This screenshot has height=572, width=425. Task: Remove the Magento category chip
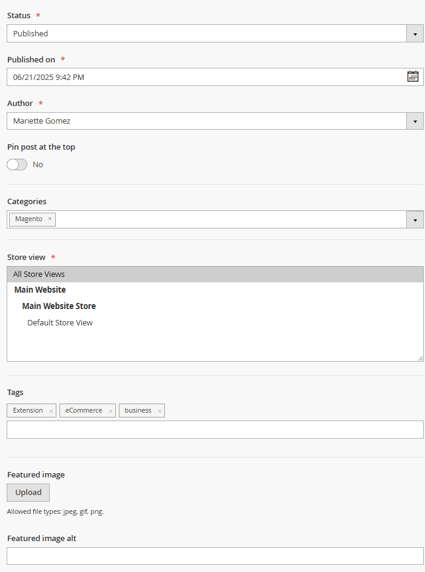(50, 219)
